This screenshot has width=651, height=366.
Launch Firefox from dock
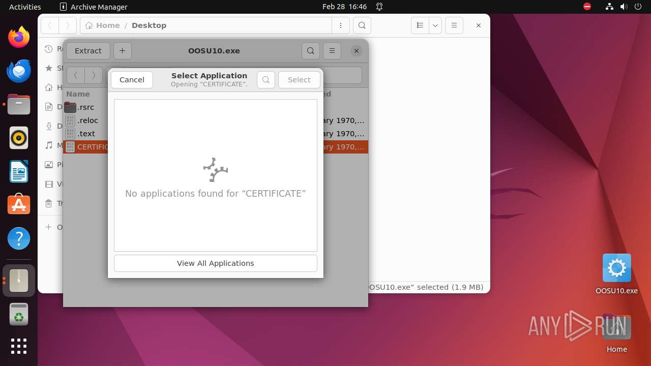pyautogui.click(x=19, y=37)
